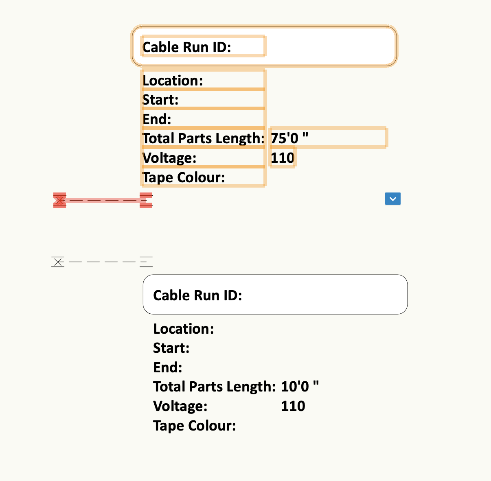Open the blue chevron dropdown button
491x481 pixels.
392,199
